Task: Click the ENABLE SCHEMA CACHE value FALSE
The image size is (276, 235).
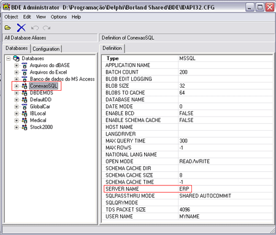Action: 186,120
